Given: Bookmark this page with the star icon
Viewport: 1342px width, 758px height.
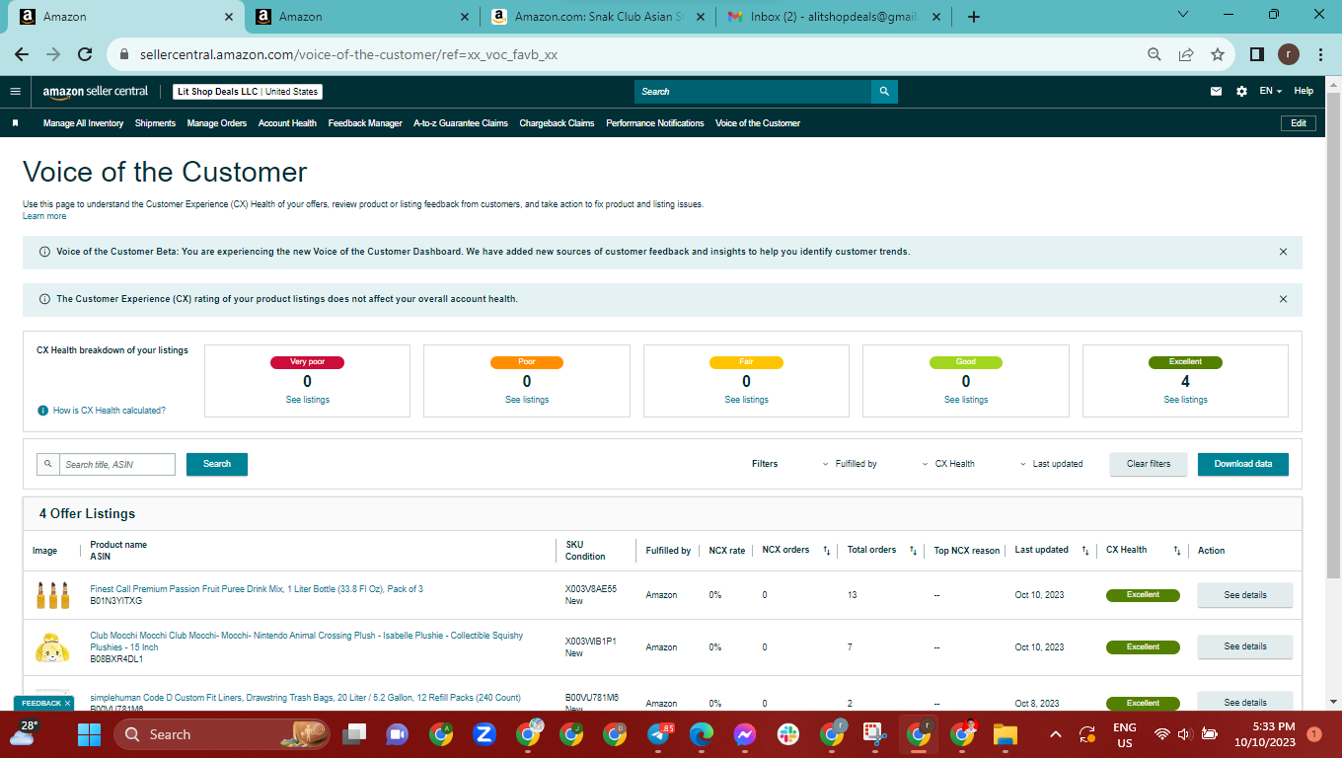Looking at the screenshot, I should (1218, 54).
